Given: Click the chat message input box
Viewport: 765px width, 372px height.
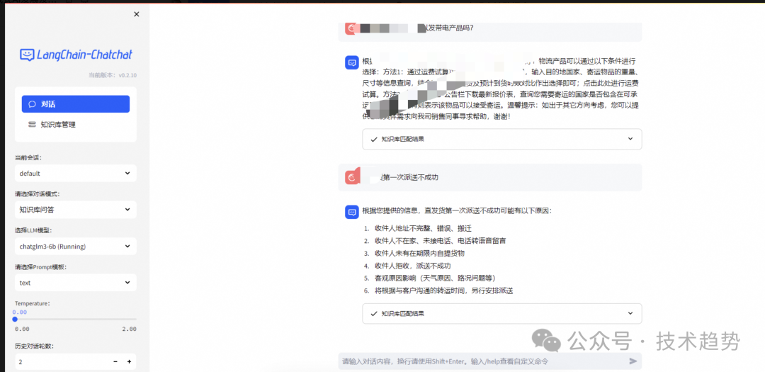Looking at the screenshot, I should pyautogui.click(x=483, y=361).
